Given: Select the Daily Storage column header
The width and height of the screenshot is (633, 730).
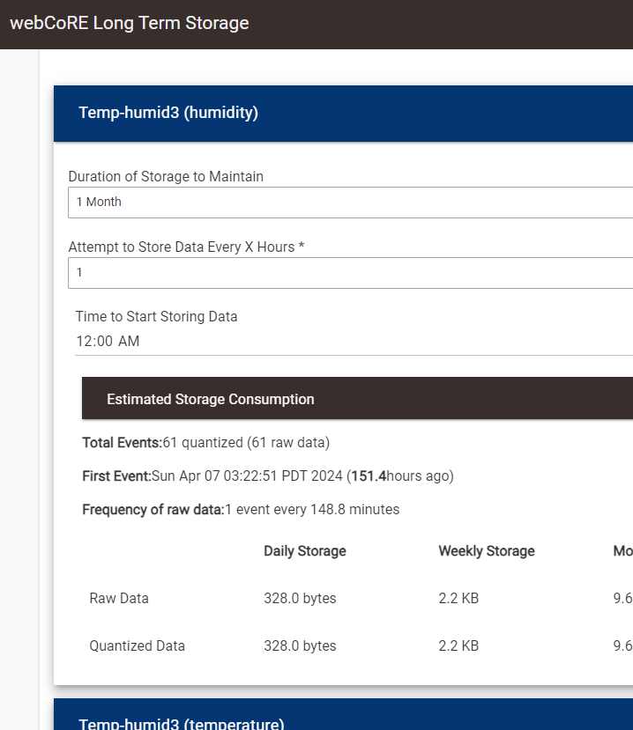Looking at the screenshot, I should [x=304, y=550].
